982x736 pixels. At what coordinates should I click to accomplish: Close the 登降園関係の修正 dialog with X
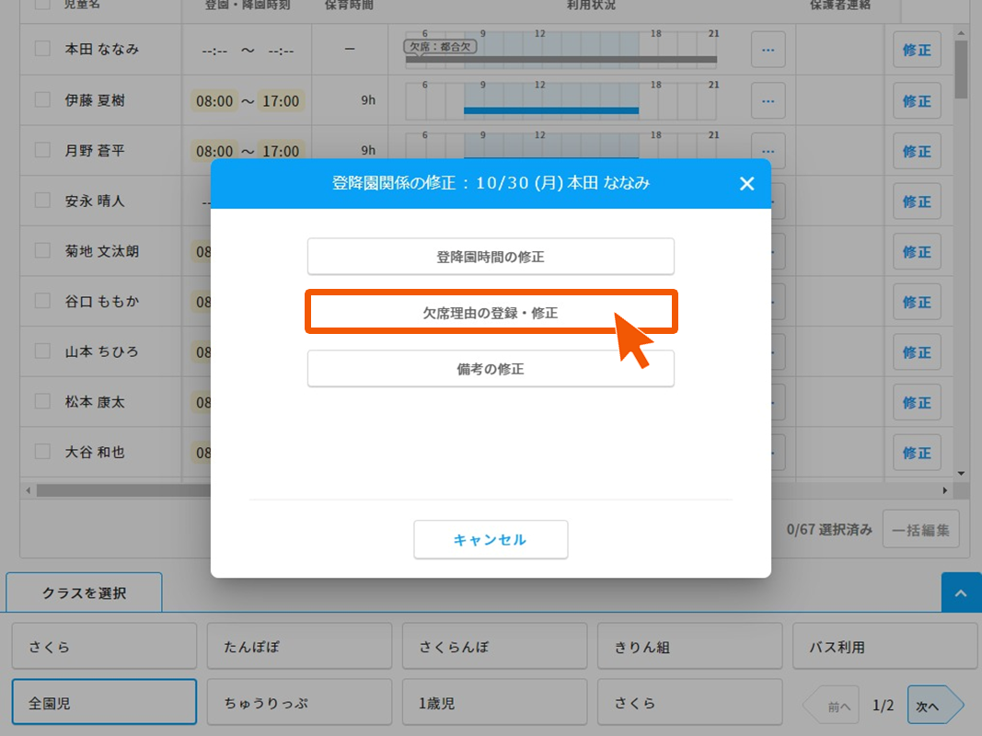746,184
